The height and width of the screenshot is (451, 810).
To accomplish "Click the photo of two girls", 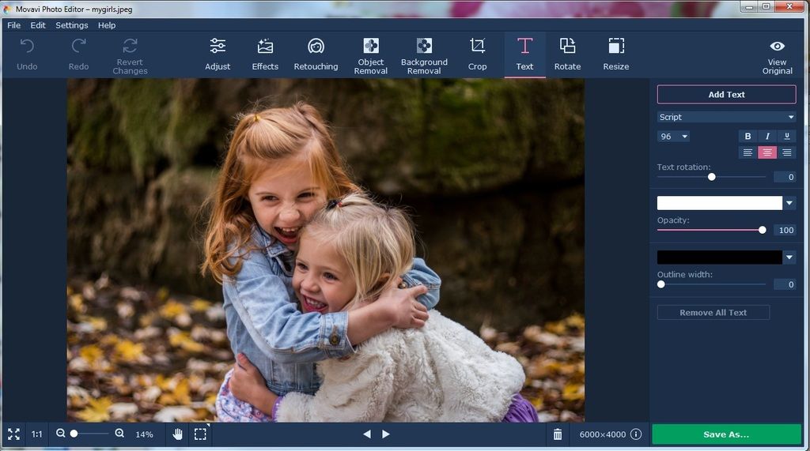I will tap(326, 250).
